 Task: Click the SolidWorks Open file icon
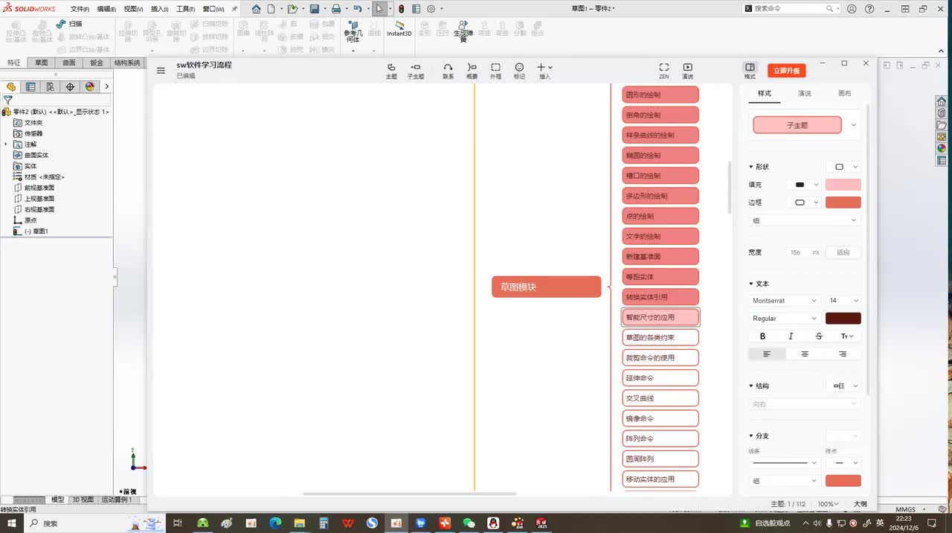292,9
